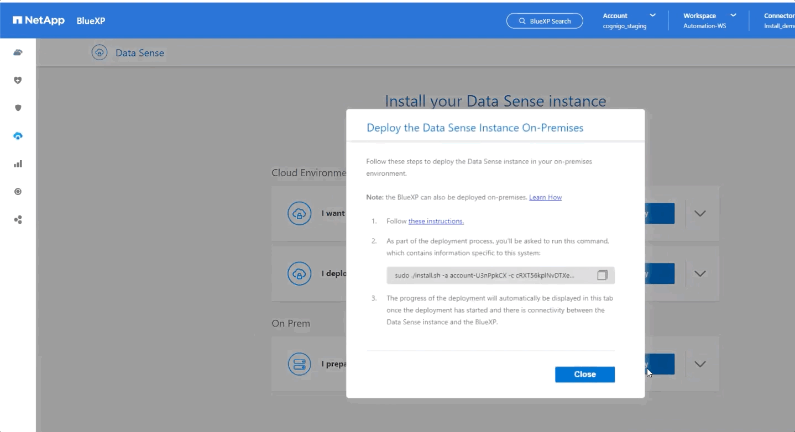Click the NetApp logo in header
Viewport: 795px width, 432px height.
pyautogui.click(x=39, y=21)
